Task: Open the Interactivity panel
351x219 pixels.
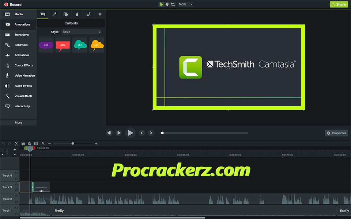Action: coord(18,106)
